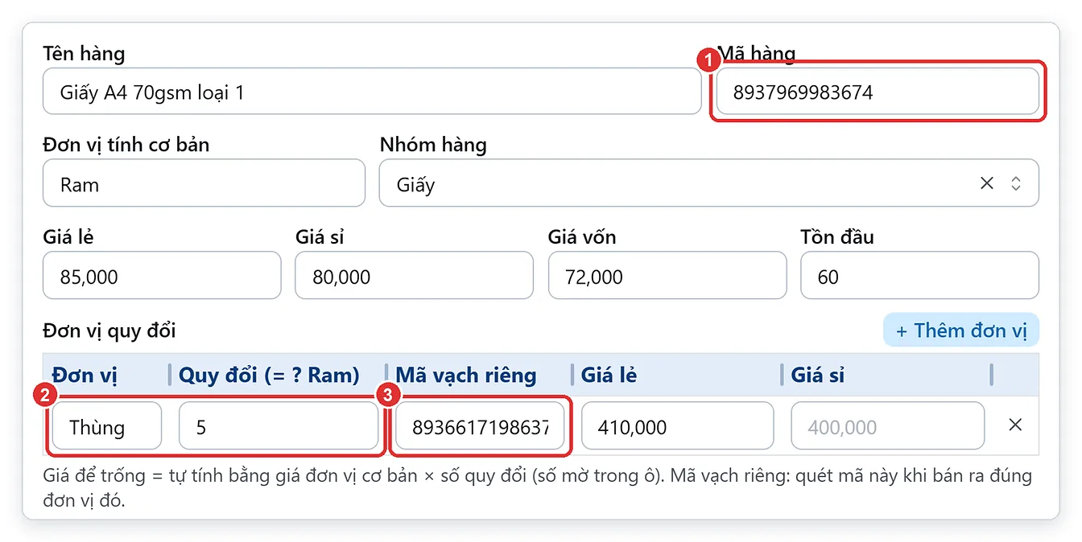Click the Quy đổi field with value 5
The width and height of the screenshot is (1082, 542).
tap(279, 425)
